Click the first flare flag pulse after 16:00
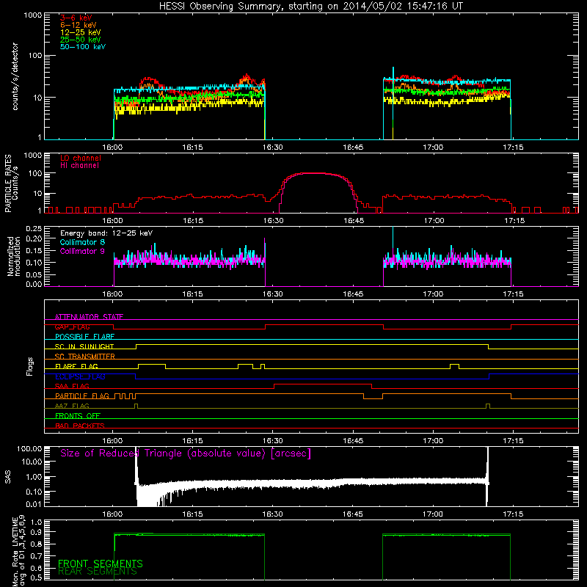 click(x=152, y=365)
